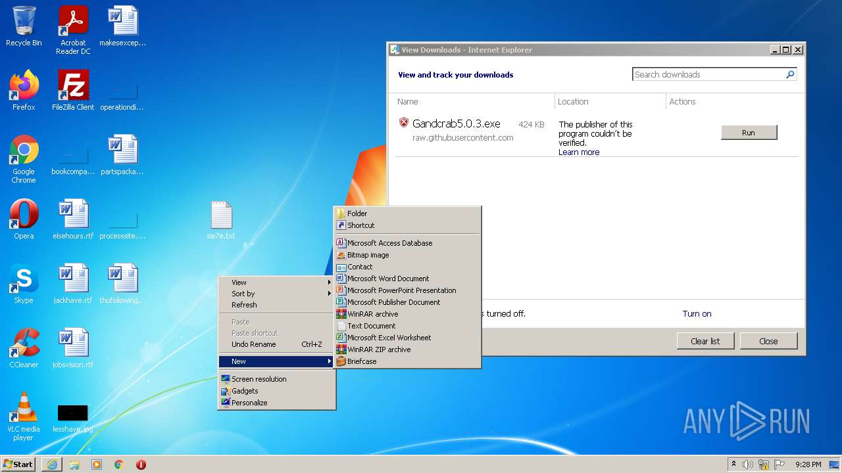The height and width of the screenshot is (473, 842).
Task: Open the New submenu entry
Action: pyautogui.click(x=277, y=361)
